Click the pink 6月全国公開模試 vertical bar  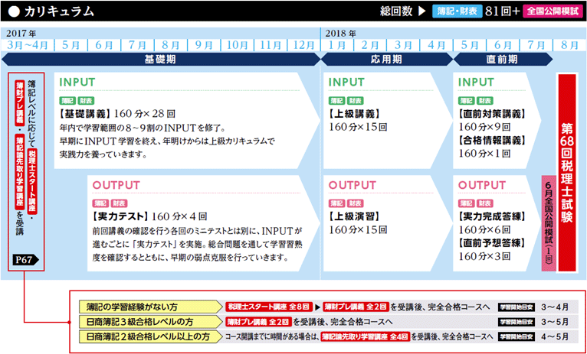pos(547,218)
